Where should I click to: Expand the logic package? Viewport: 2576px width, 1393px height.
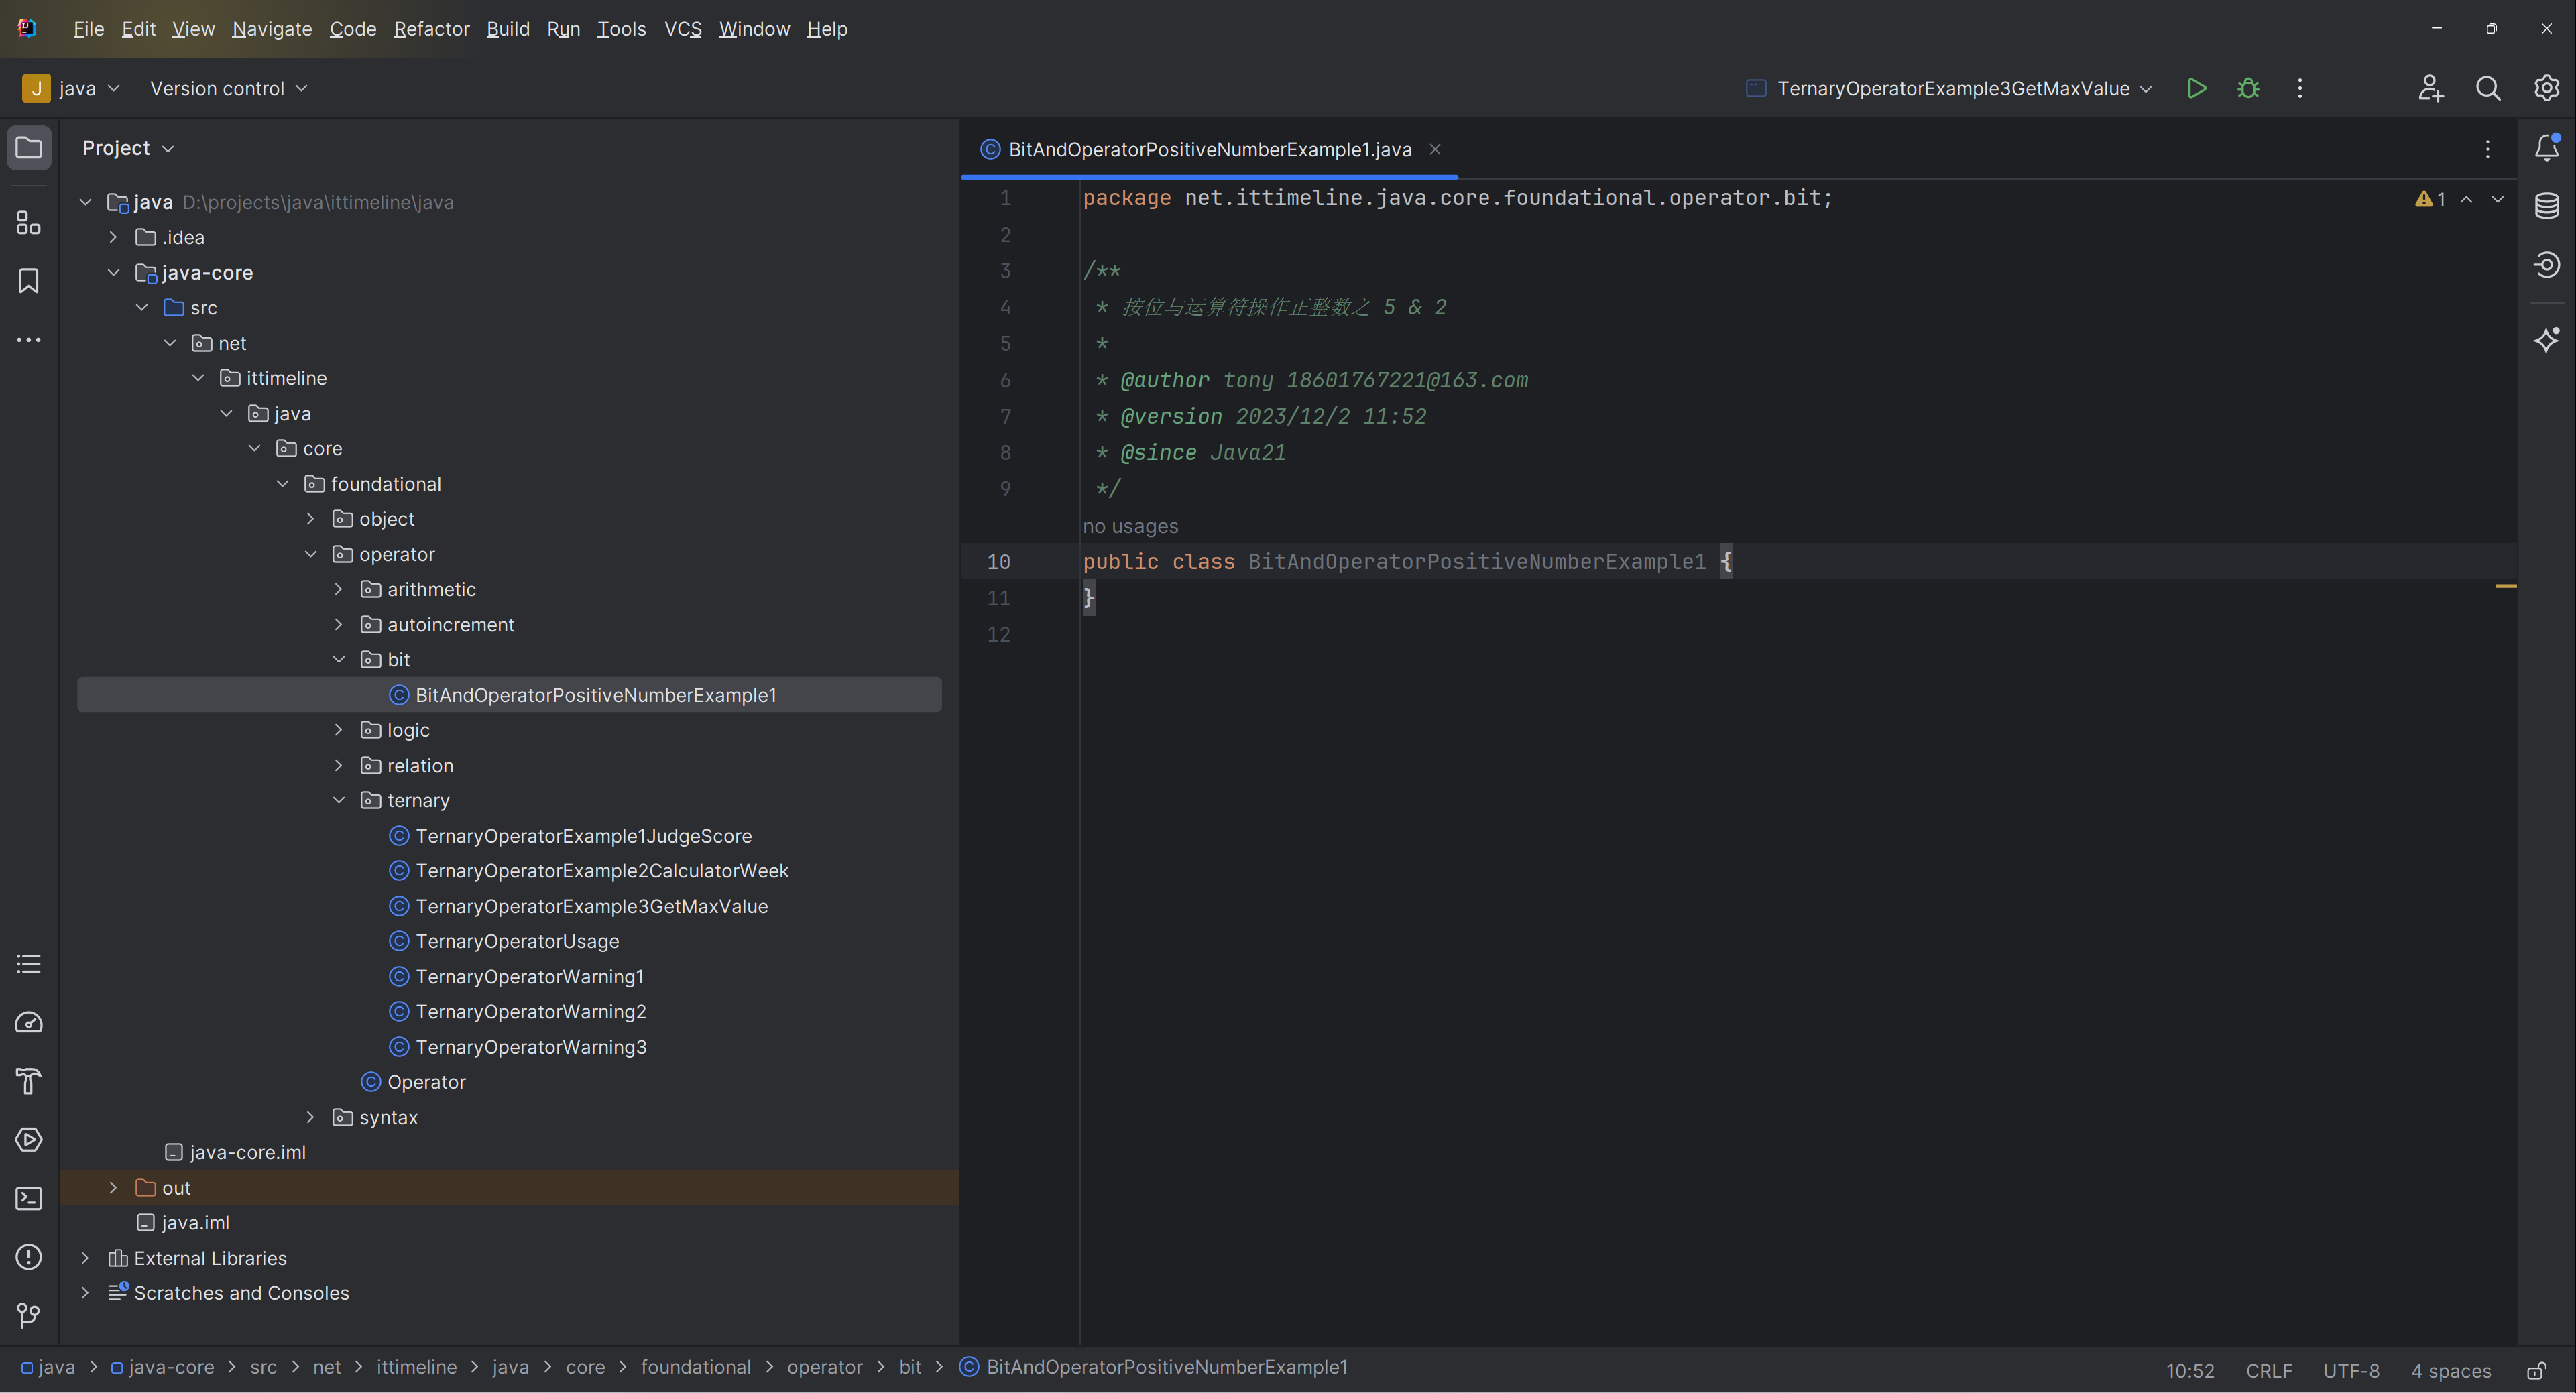338,730
